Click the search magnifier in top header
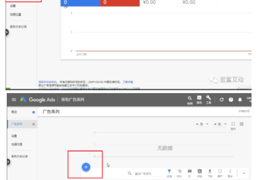 190,99
